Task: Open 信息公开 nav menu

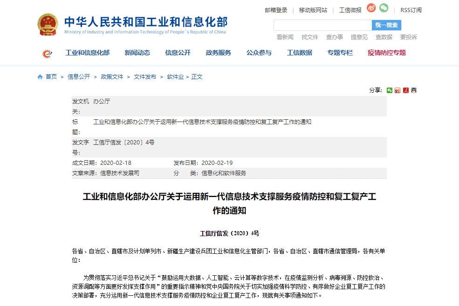Action: pos(178,53)
